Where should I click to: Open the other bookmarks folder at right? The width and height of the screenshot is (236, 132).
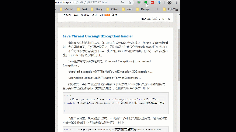170,9
